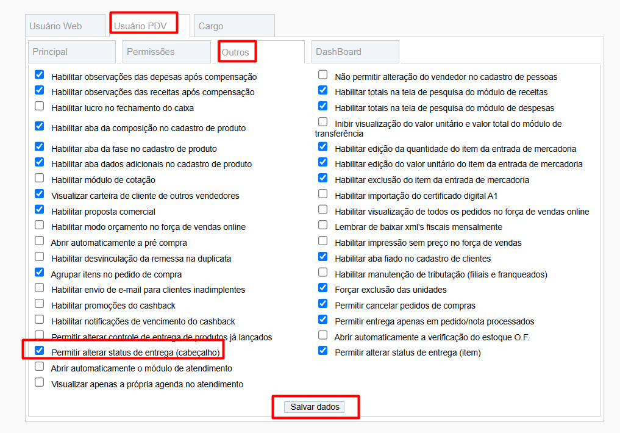Check Habilitar modo orçamento no força de vendas

[x=39, y=224]
